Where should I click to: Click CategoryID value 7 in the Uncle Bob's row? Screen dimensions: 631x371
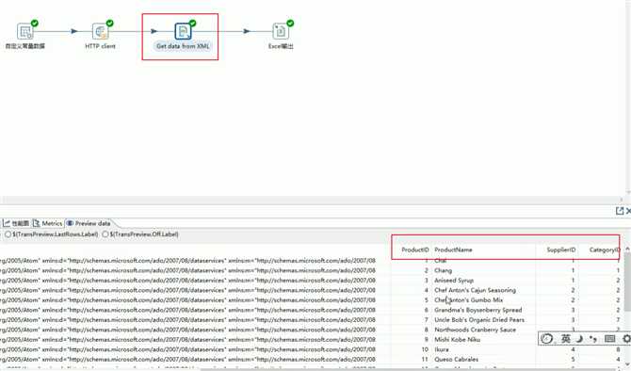(618, 320)
